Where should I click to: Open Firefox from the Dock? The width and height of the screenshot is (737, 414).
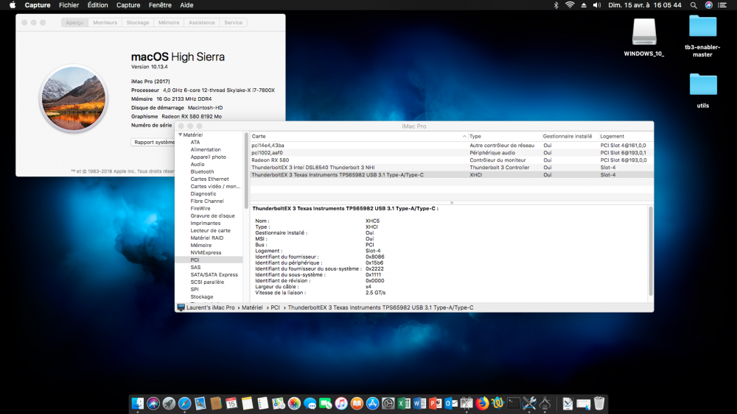[x=482, y=403]
